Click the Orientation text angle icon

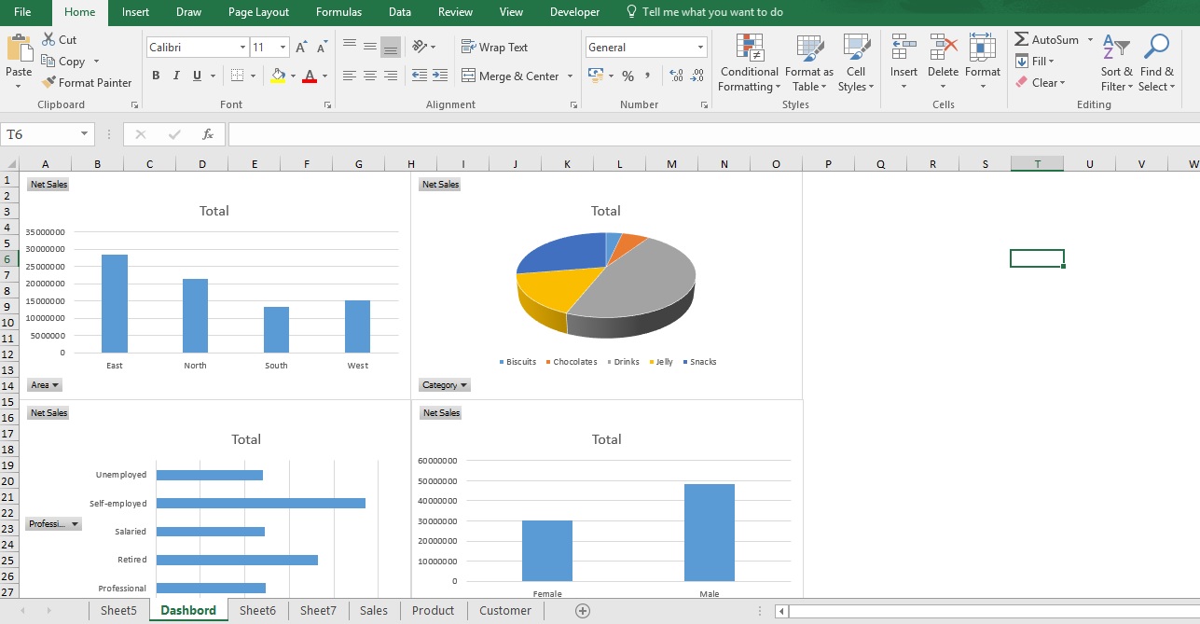click(x=420, y=46)
